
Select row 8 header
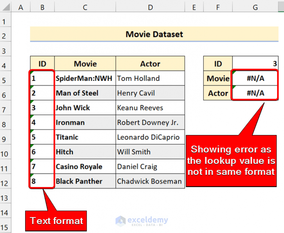tap(6, 122)
